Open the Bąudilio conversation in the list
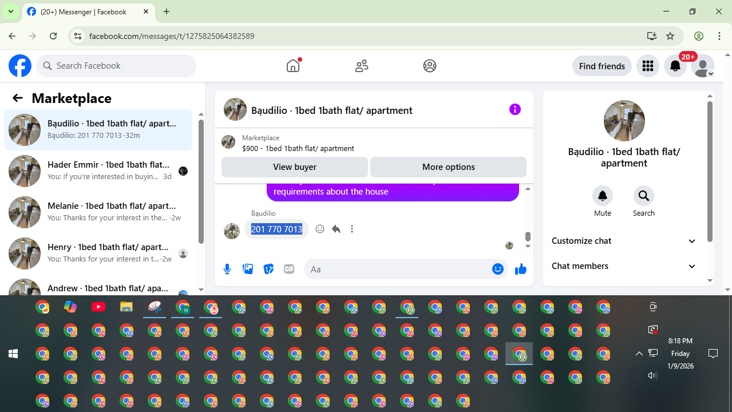 coord(98,130)
